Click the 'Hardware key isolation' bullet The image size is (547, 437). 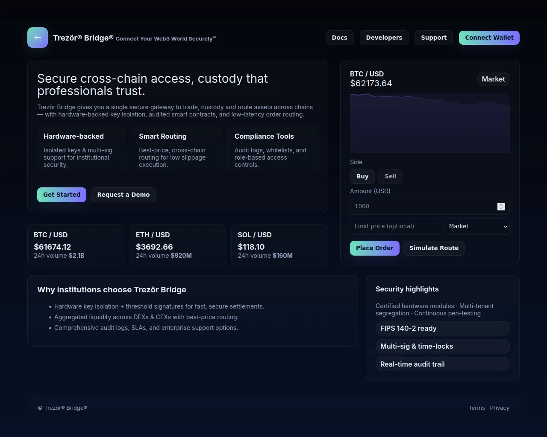pyautogui.click(x=159, y=306)
